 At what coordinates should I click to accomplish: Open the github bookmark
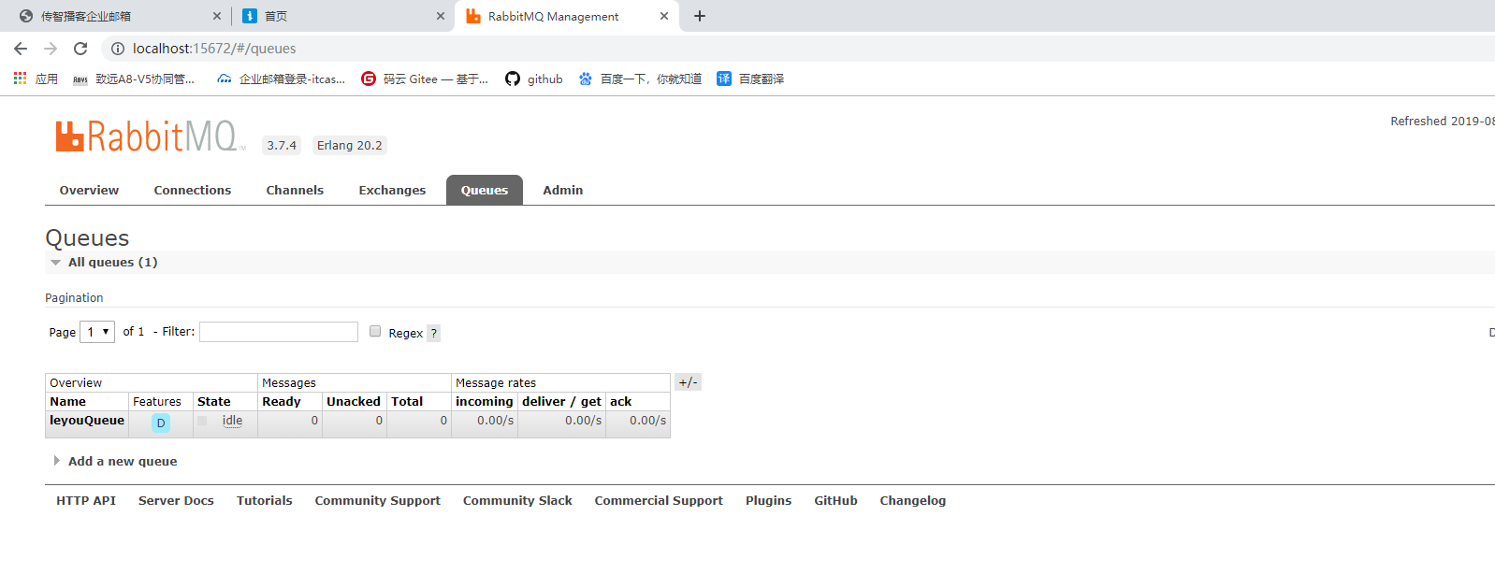pos(534,79)
